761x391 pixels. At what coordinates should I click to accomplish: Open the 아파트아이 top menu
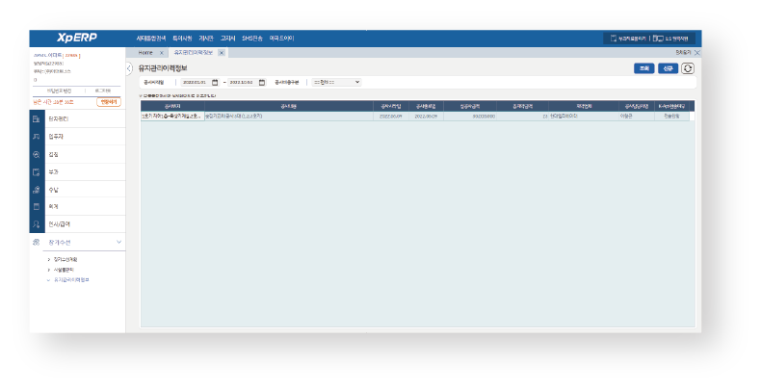[x=282, y=39]
